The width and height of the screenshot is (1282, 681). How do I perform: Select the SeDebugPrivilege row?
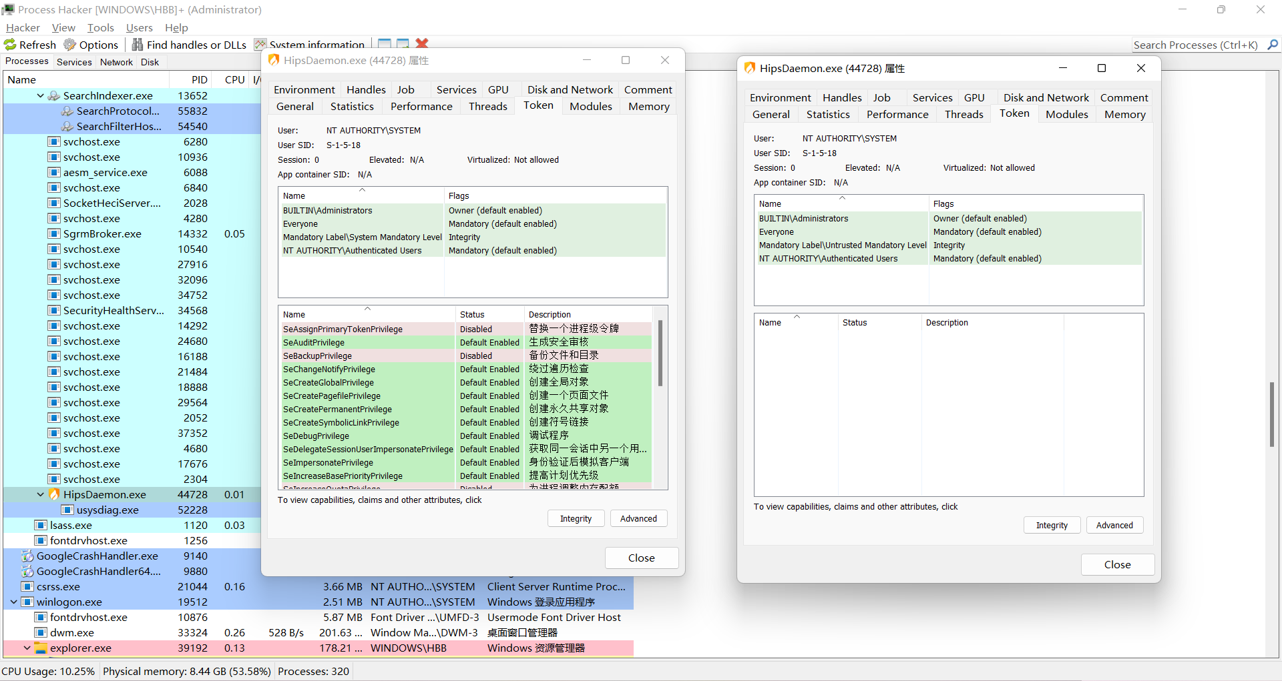(465, 436)
